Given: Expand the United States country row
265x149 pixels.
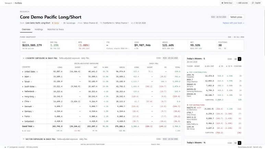Looking at the screenshot, I should (23, 72).
